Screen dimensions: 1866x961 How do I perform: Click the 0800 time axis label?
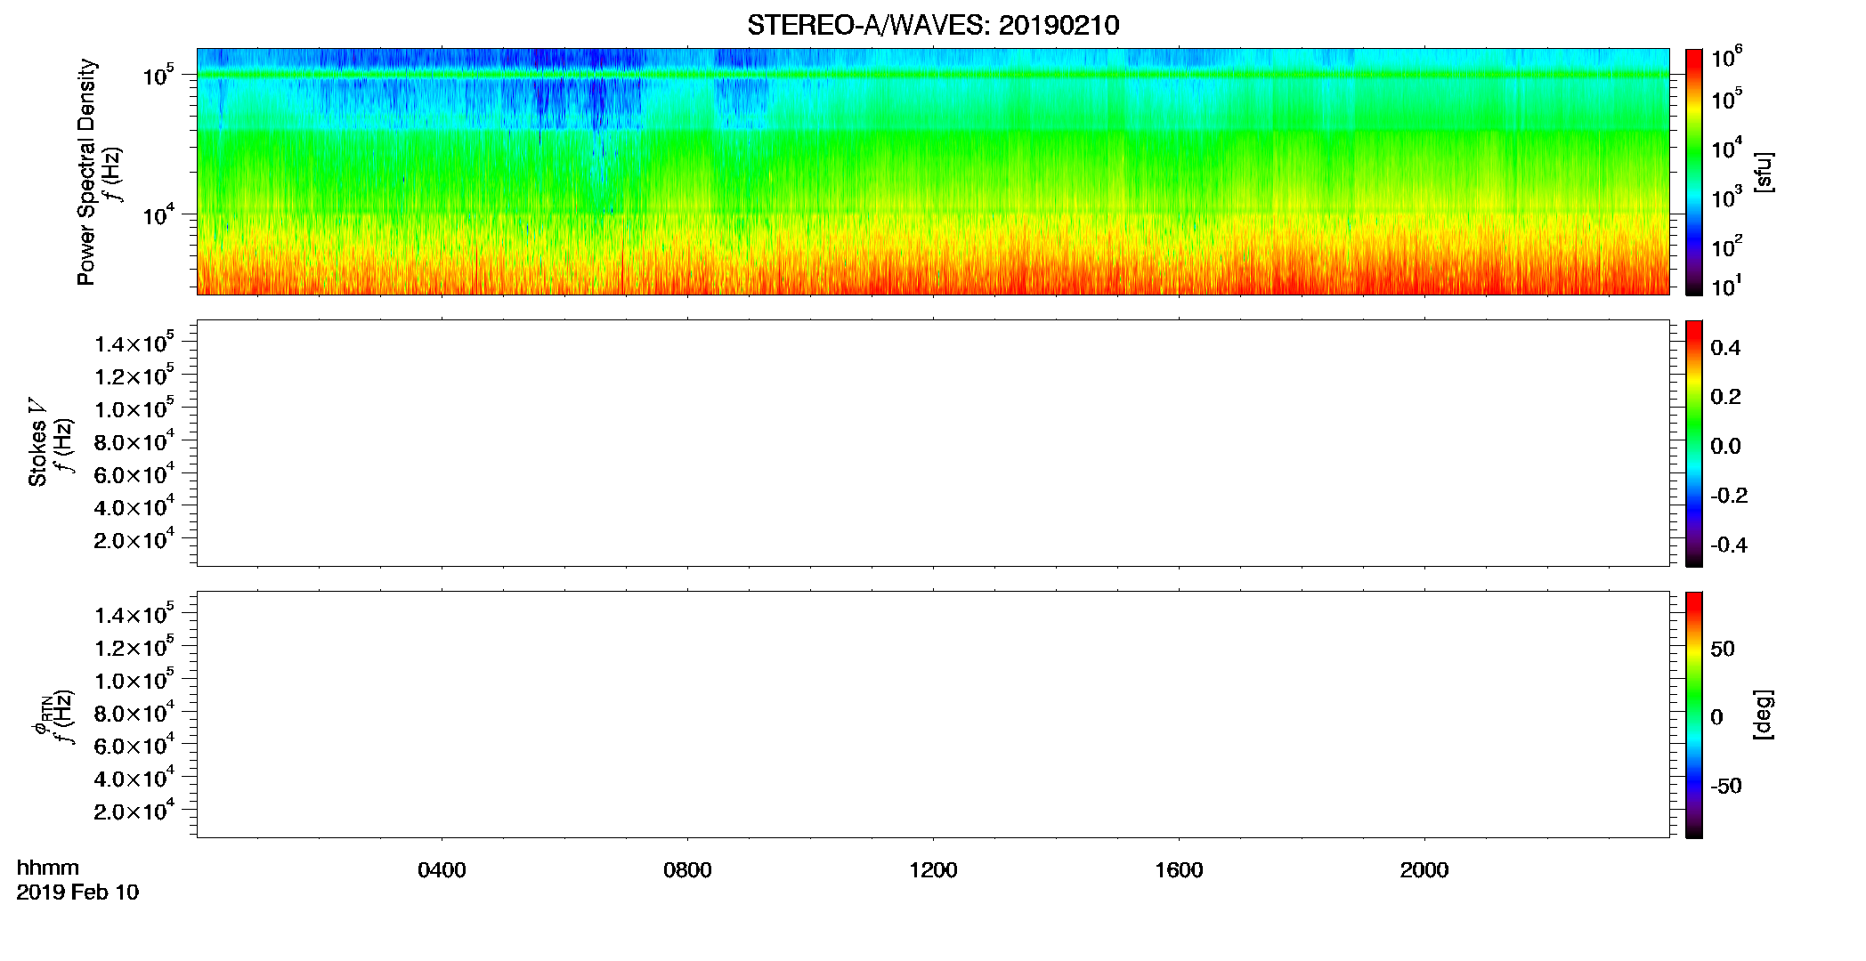687,870
